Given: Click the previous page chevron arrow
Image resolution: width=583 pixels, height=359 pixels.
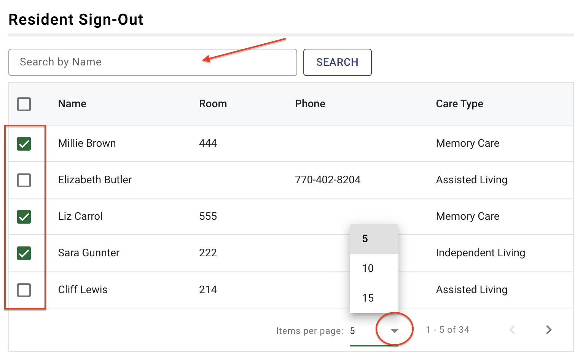Looking at the screenshot, I should (x=512, y=330).
